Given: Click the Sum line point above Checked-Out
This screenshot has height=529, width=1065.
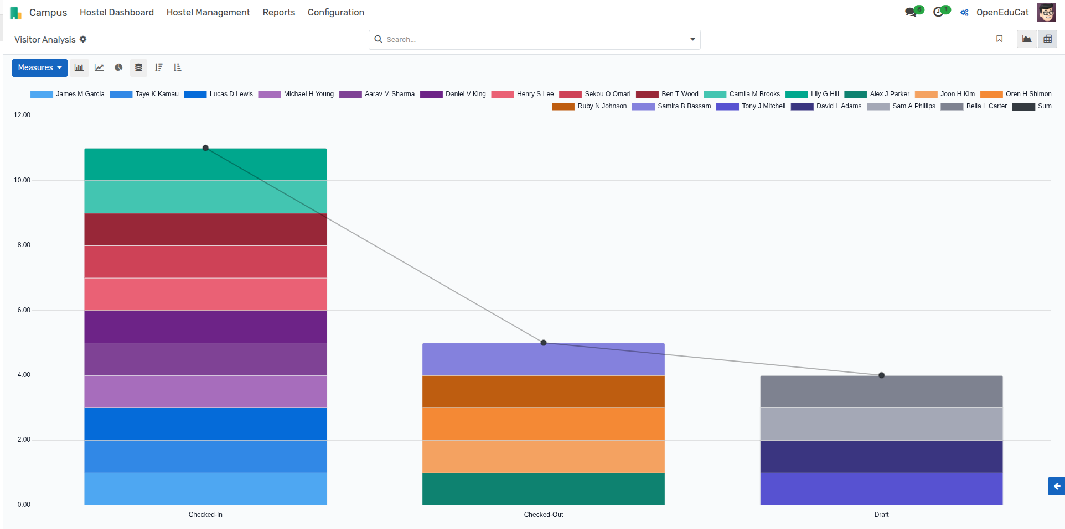Looking at the screenshot, I should coord(544,343).
